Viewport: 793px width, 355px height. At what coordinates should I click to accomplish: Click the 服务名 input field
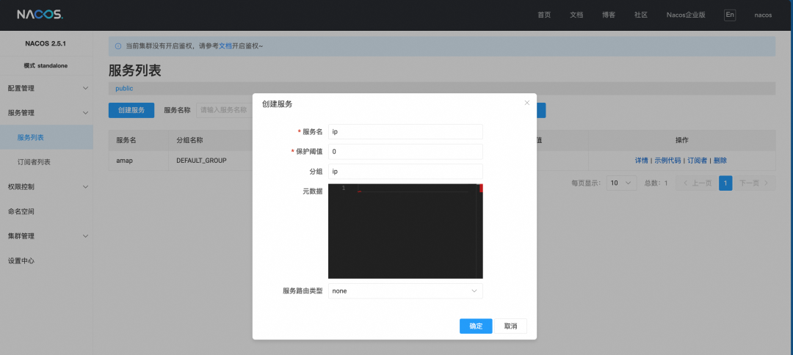(405, 131)
